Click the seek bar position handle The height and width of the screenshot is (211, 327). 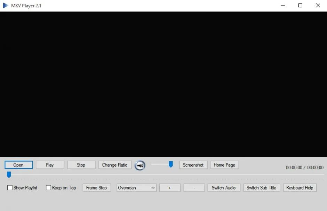pyautogui.click(x=9, y=175)
